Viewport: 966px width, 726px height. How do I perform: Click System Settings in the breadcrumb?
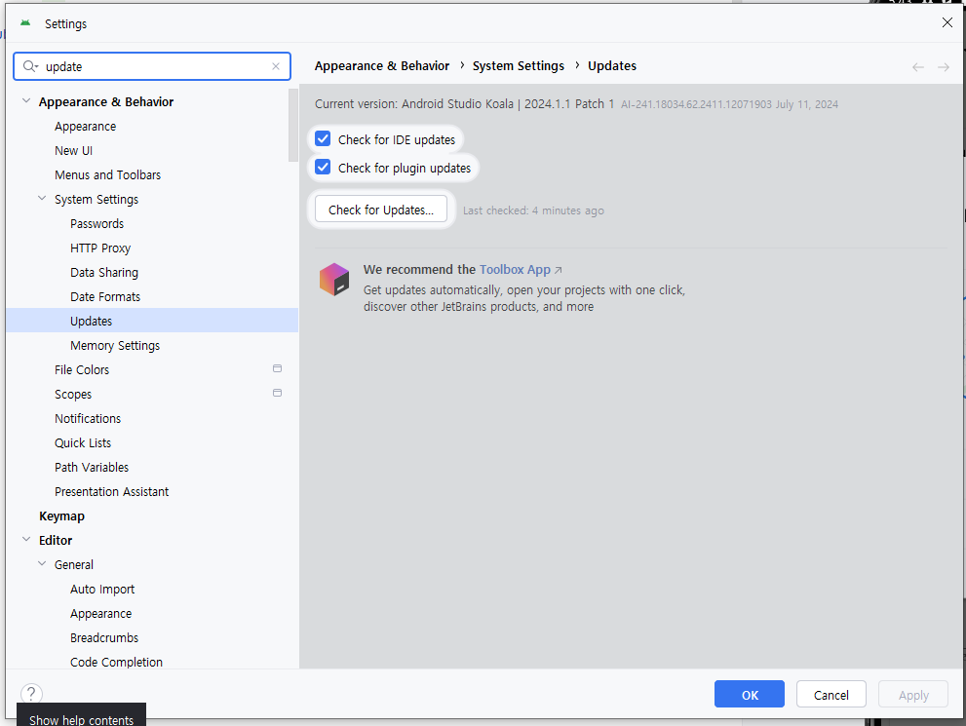519,66
